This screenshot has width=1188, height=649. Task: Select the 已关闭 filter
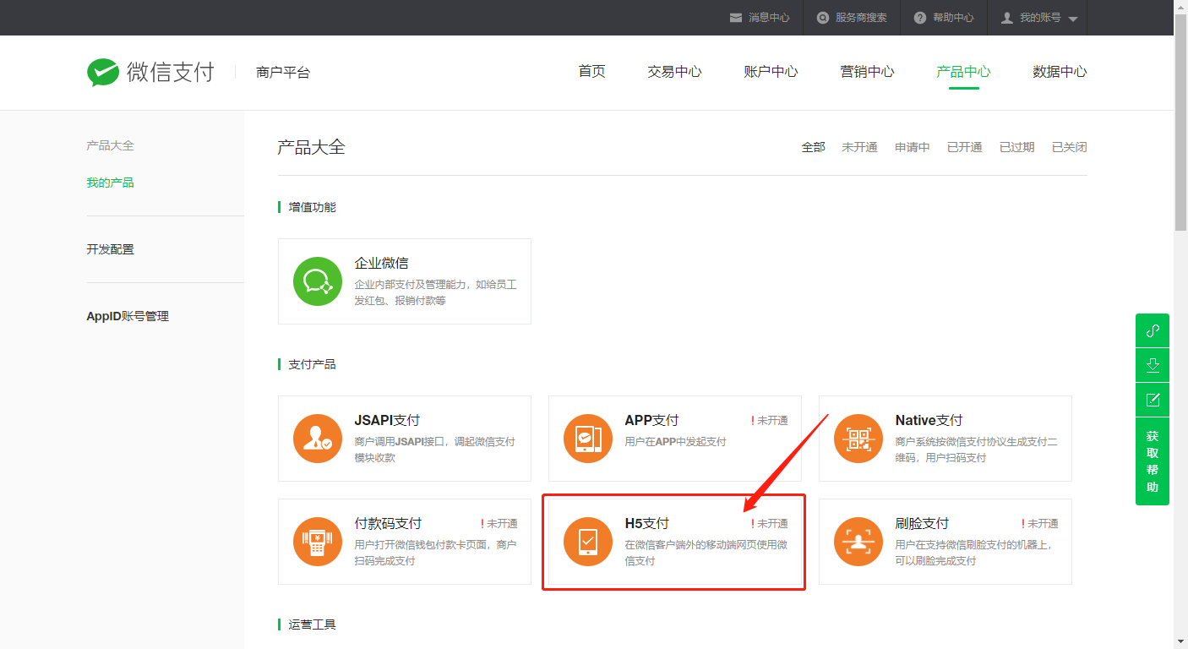click(x=1069, y=147)
